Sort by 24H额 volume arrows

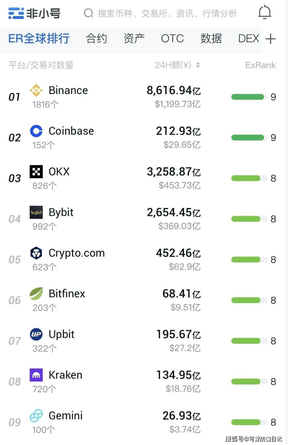coord(198,65)
